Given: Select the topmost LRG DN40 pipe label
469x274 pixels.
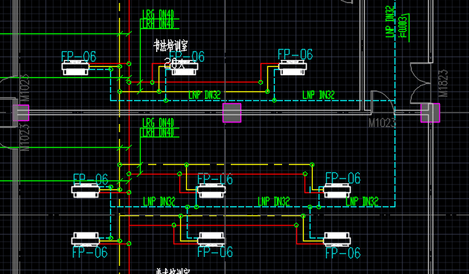Looking at the screenshot, I should click(x=158, y=14).
